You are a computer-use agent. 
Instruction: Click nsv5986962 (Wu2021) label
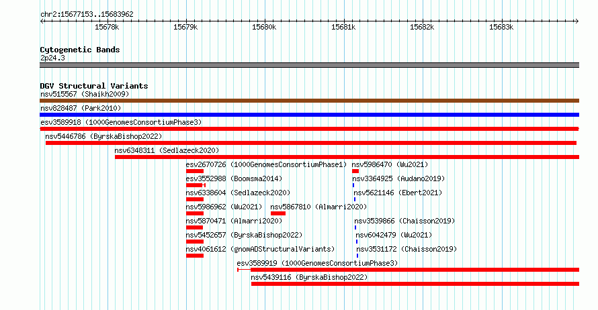pyautogui.click(x=224, y=207)
